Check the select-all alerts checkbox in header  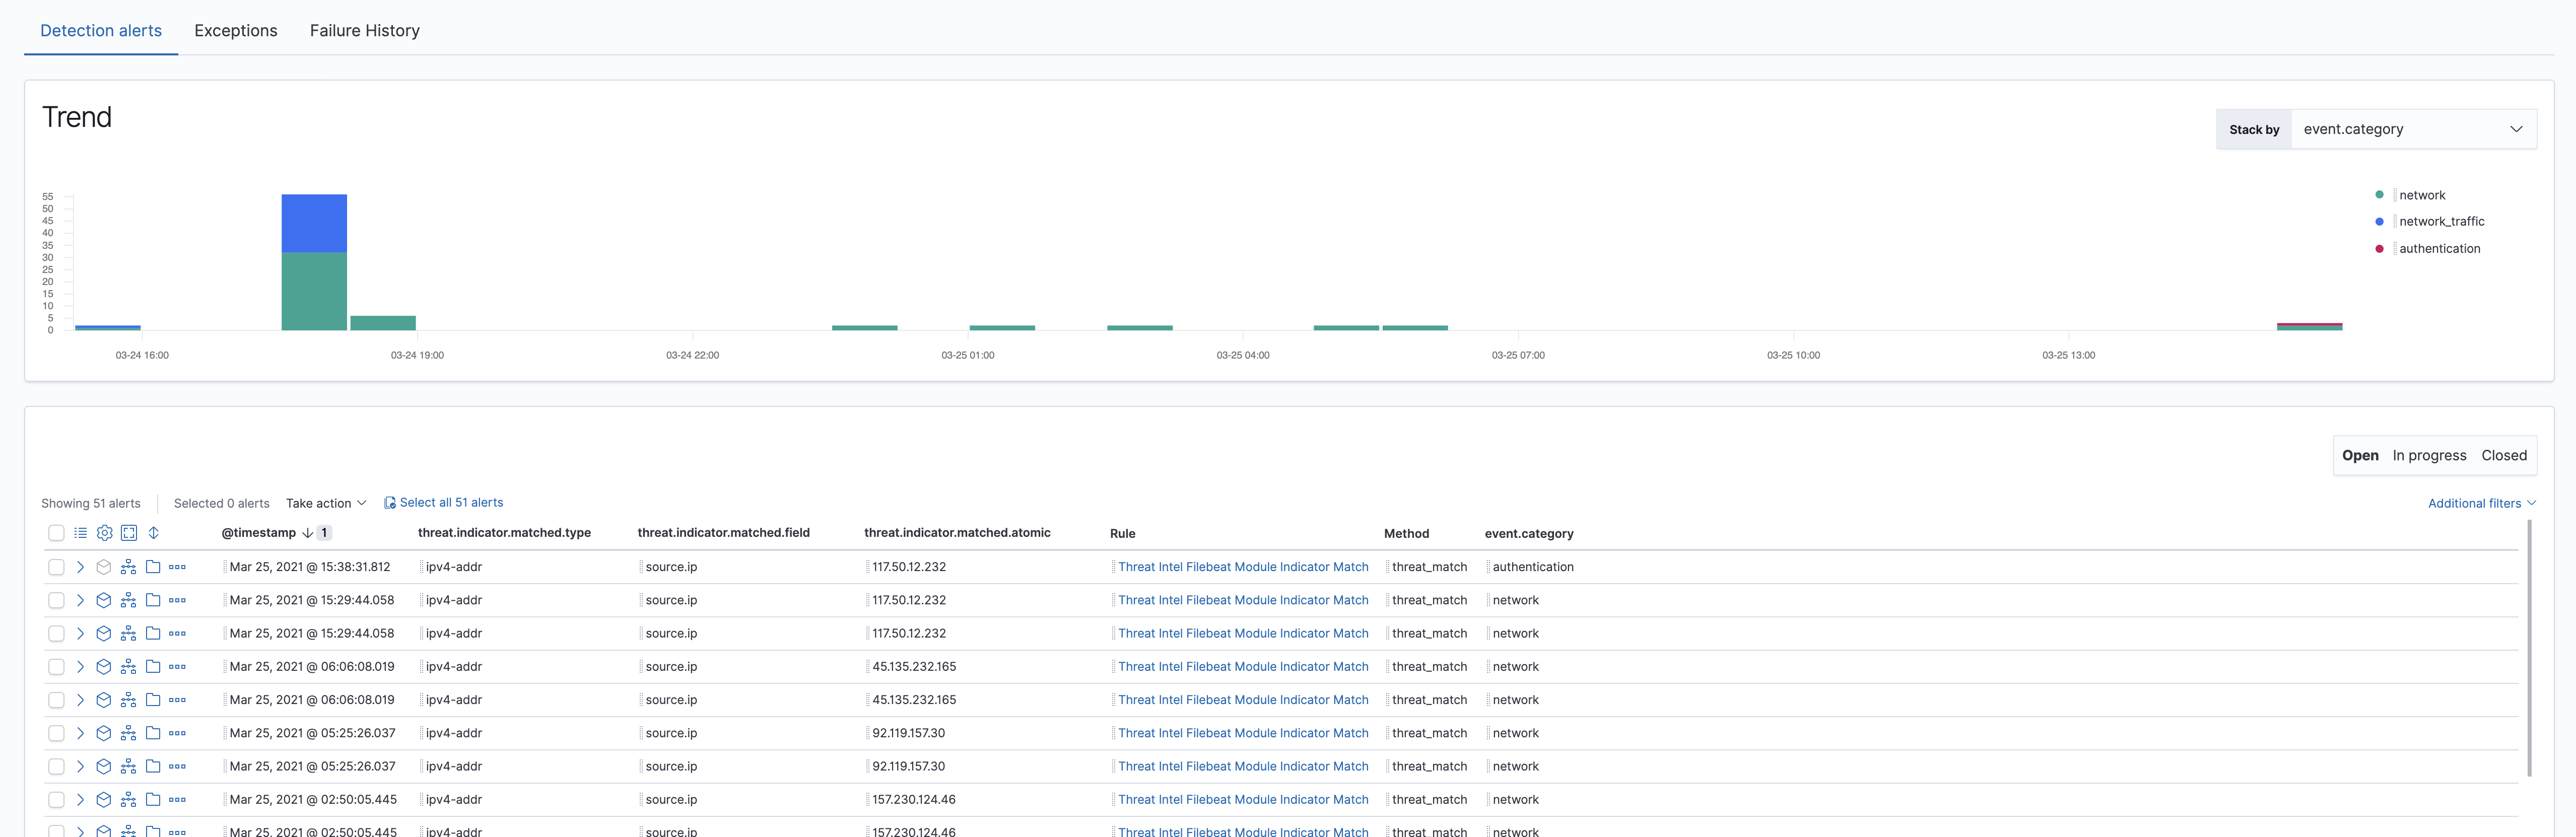coord(56,532)
